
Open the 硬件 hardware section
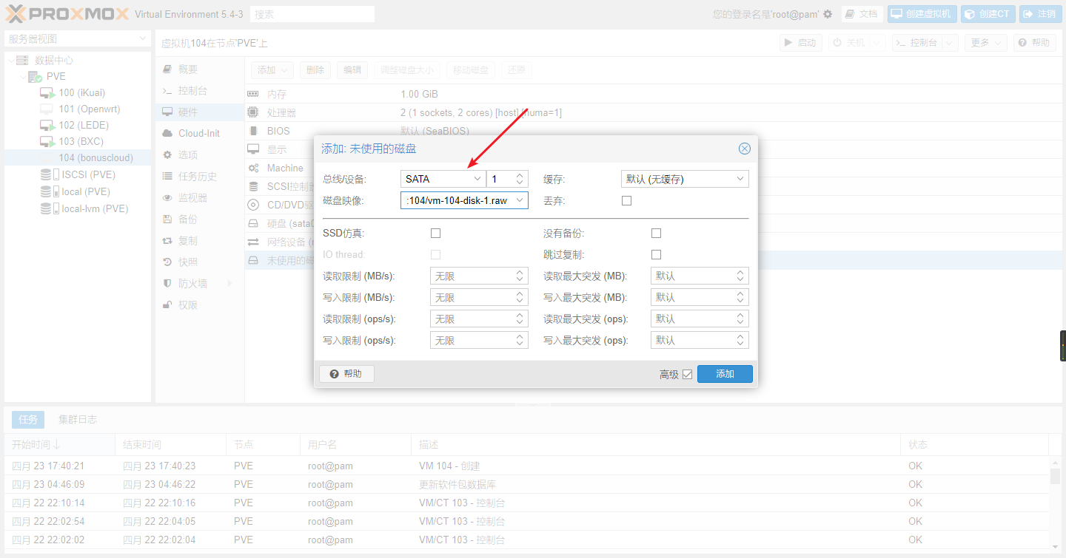(x=200, y=112)
